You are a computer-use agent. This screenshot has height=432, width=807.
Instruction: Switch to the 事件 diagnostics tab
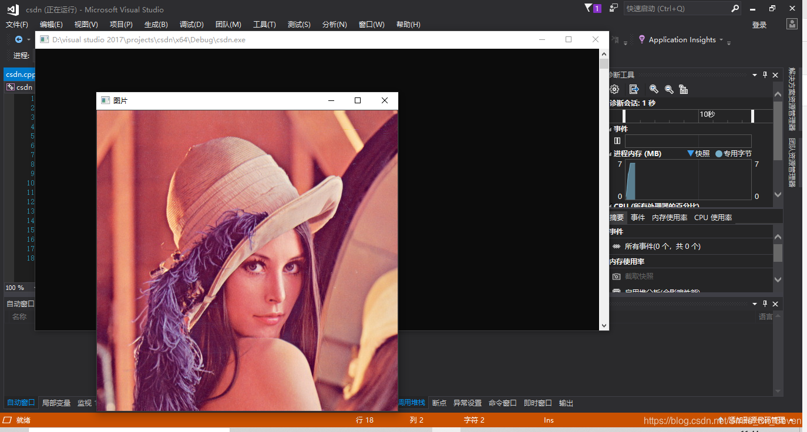coord(638,217)
